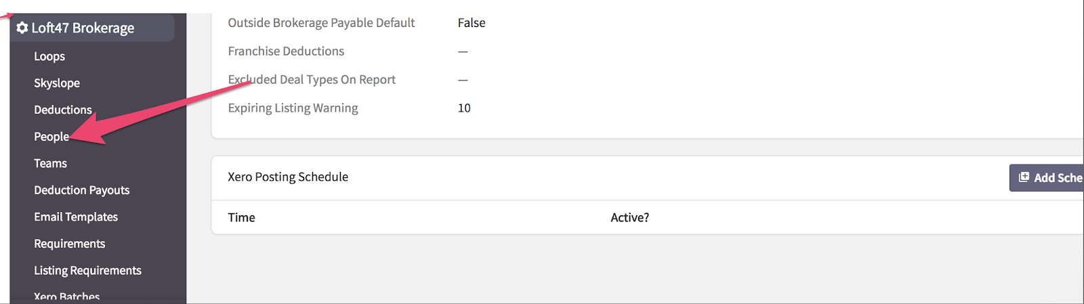The image size is (1084, 304).
Task: Click the gear icon beside Loft47 Brokerage
Action: (22, 28)
